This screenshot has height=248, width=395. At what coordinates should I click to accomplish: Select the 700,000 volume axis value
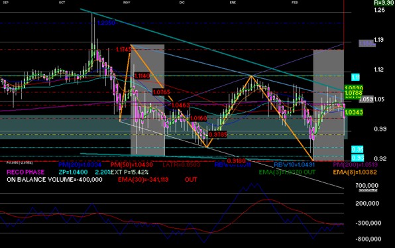367,186
